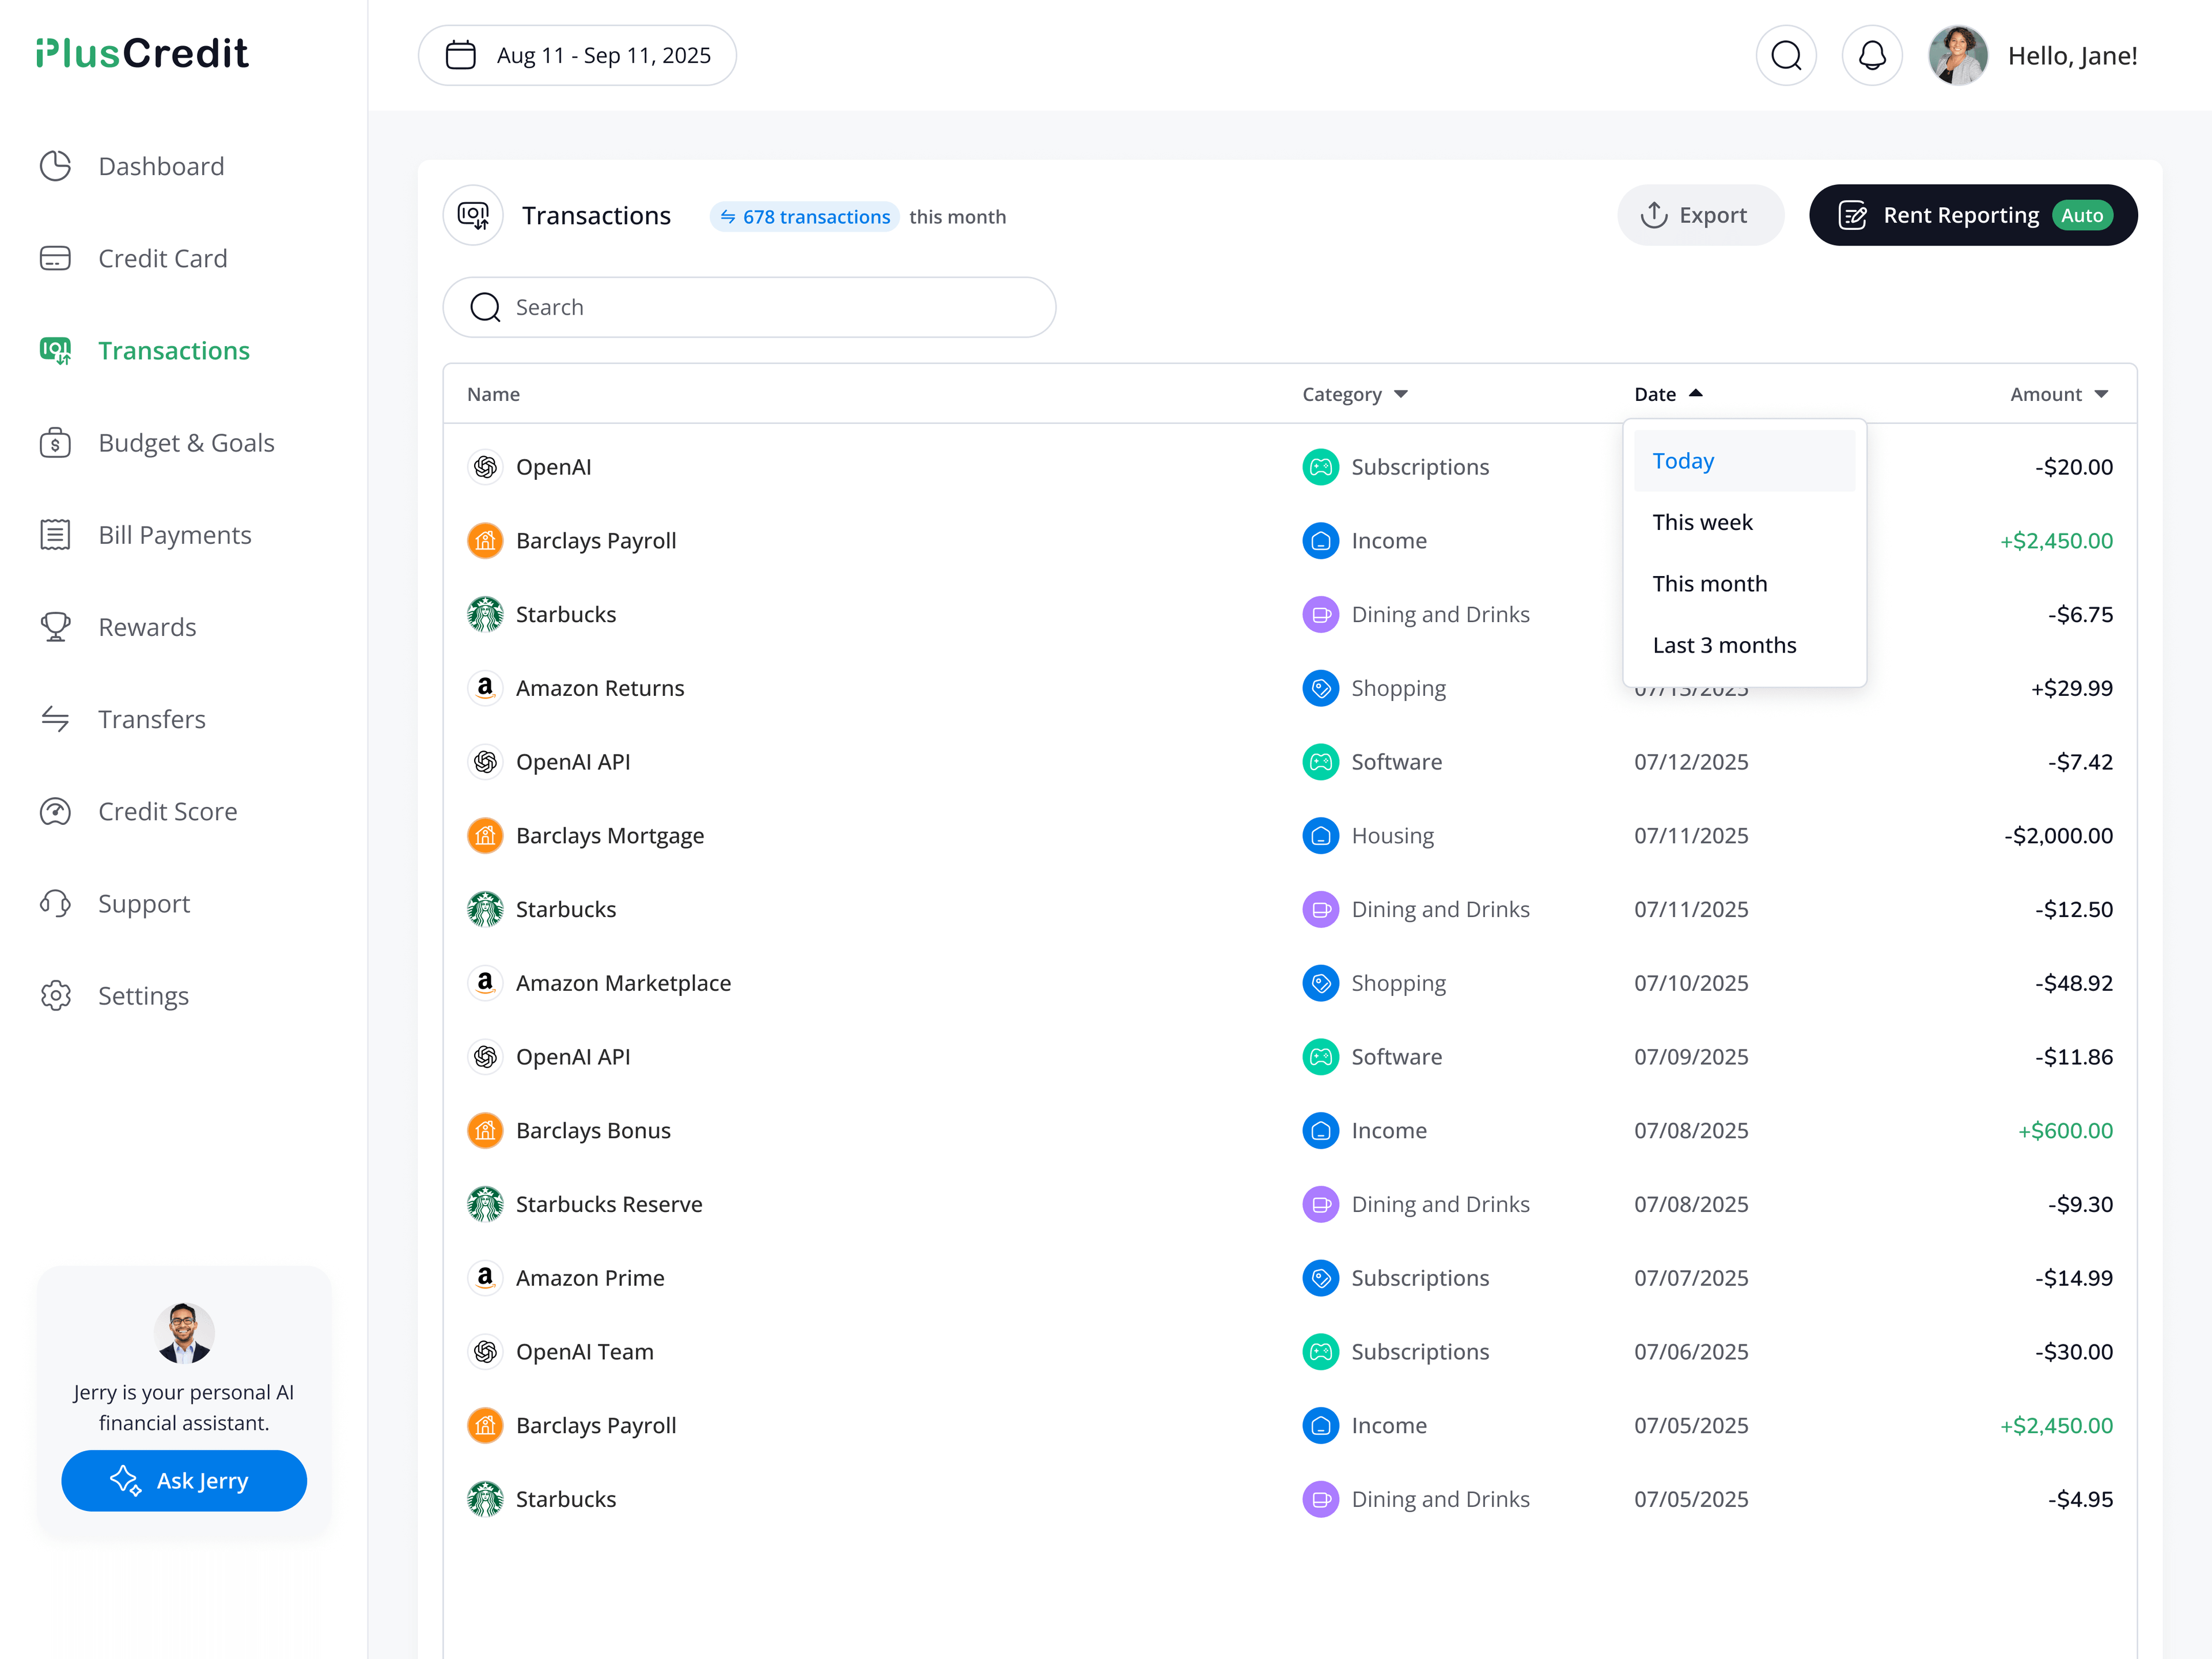This screenshot has width=2212, height=1659.
Task: Choose Last 3 months filter
Action: coord(1744,645)
